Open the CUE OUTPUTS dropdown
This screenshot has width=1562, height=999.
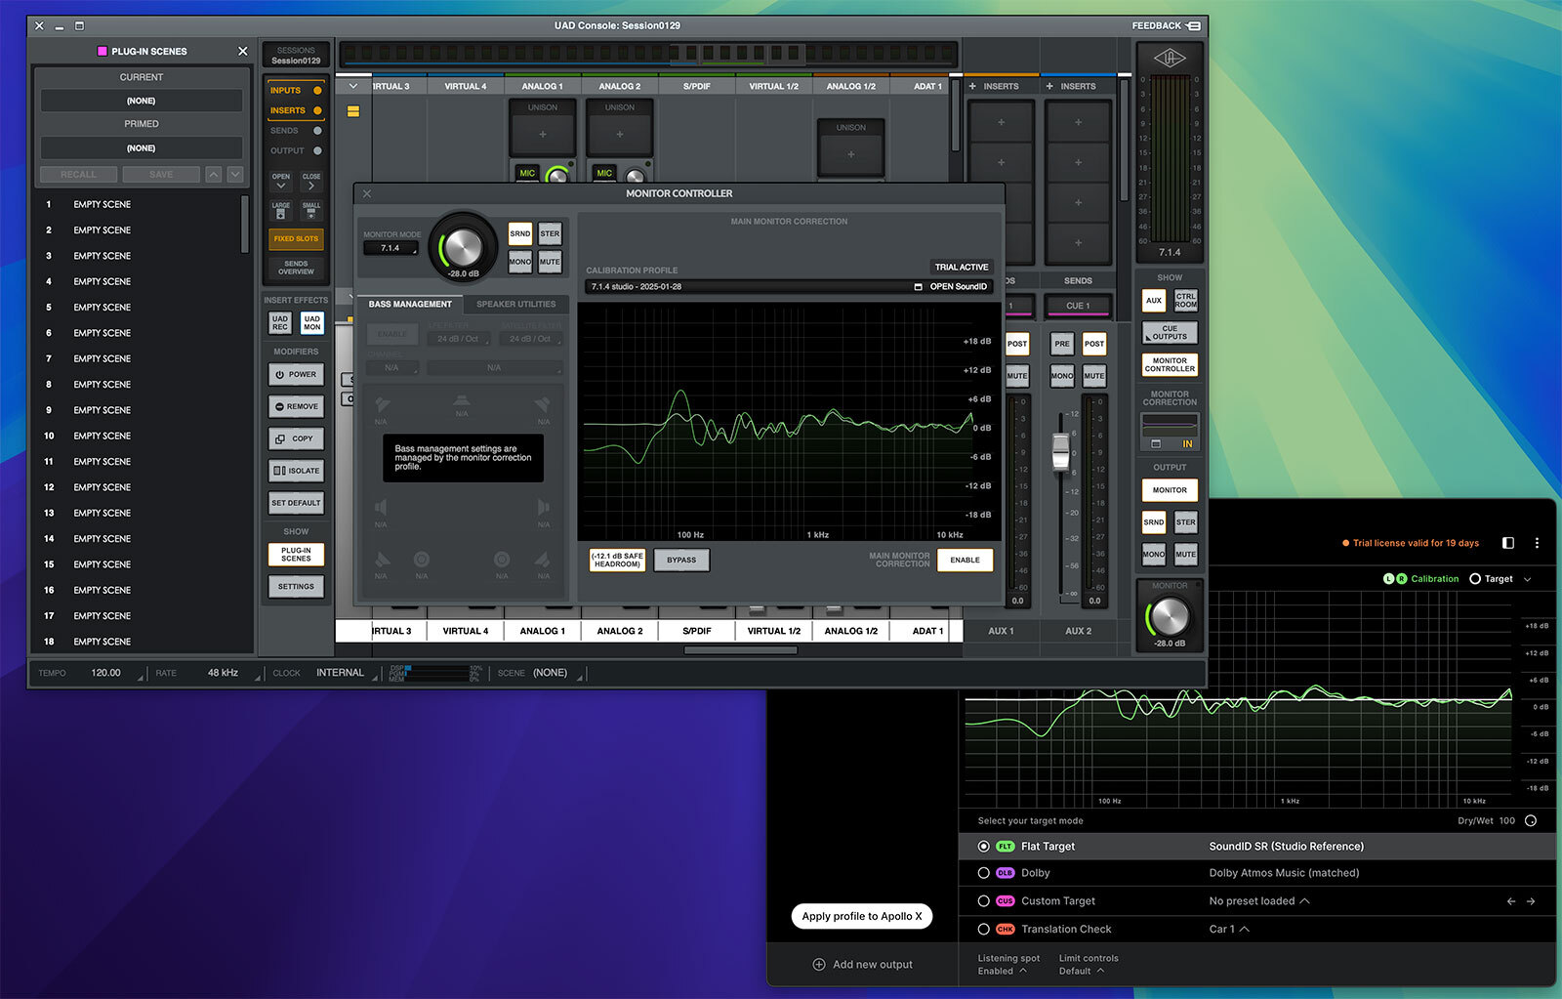coord(1170,333)
